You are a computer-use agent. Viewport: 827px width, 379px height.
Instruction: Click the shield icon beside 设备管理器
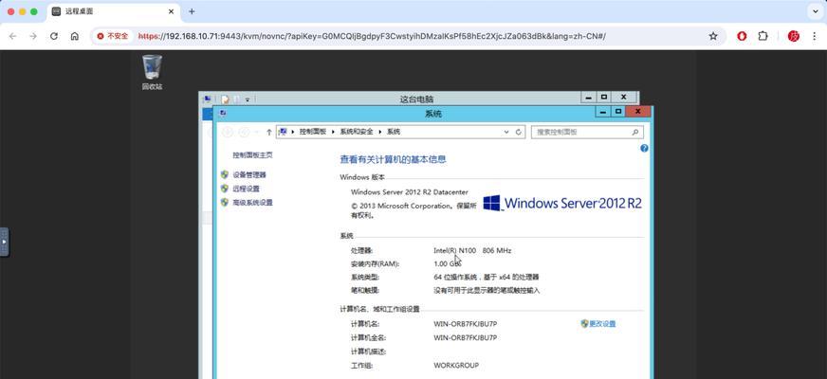tap(225, 174)
